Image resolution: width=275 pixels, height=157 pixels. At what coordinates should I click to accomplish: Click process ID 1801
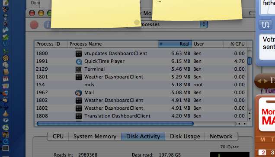click(42, 77)
